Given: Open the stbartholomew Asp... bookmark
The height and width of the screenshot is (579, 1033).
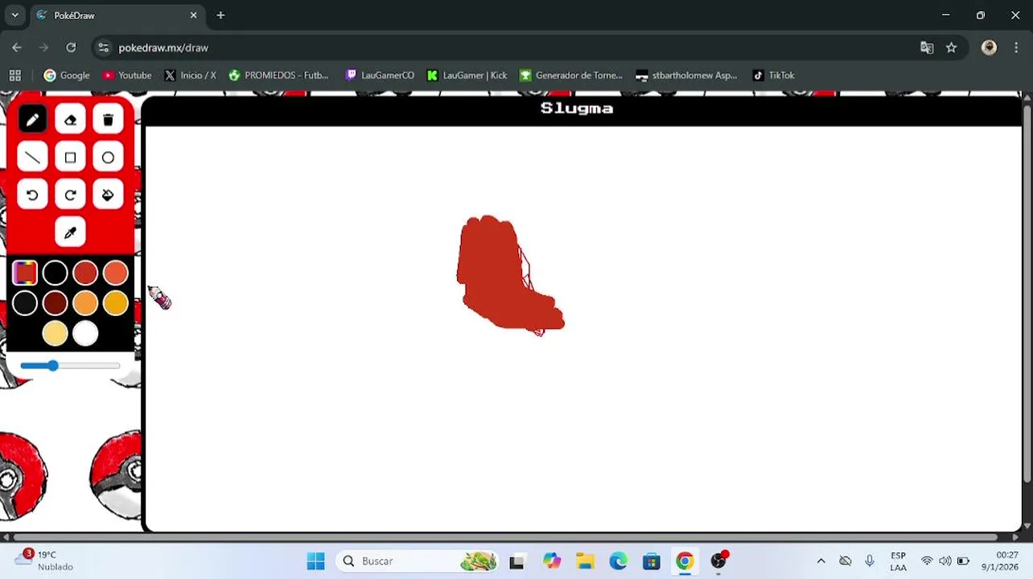Looking at the screenshot, I should [686, 76].
